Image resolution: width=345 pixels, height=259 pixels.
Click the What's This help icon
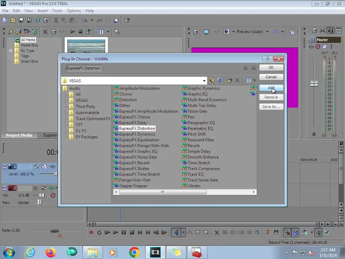(127, 20)
